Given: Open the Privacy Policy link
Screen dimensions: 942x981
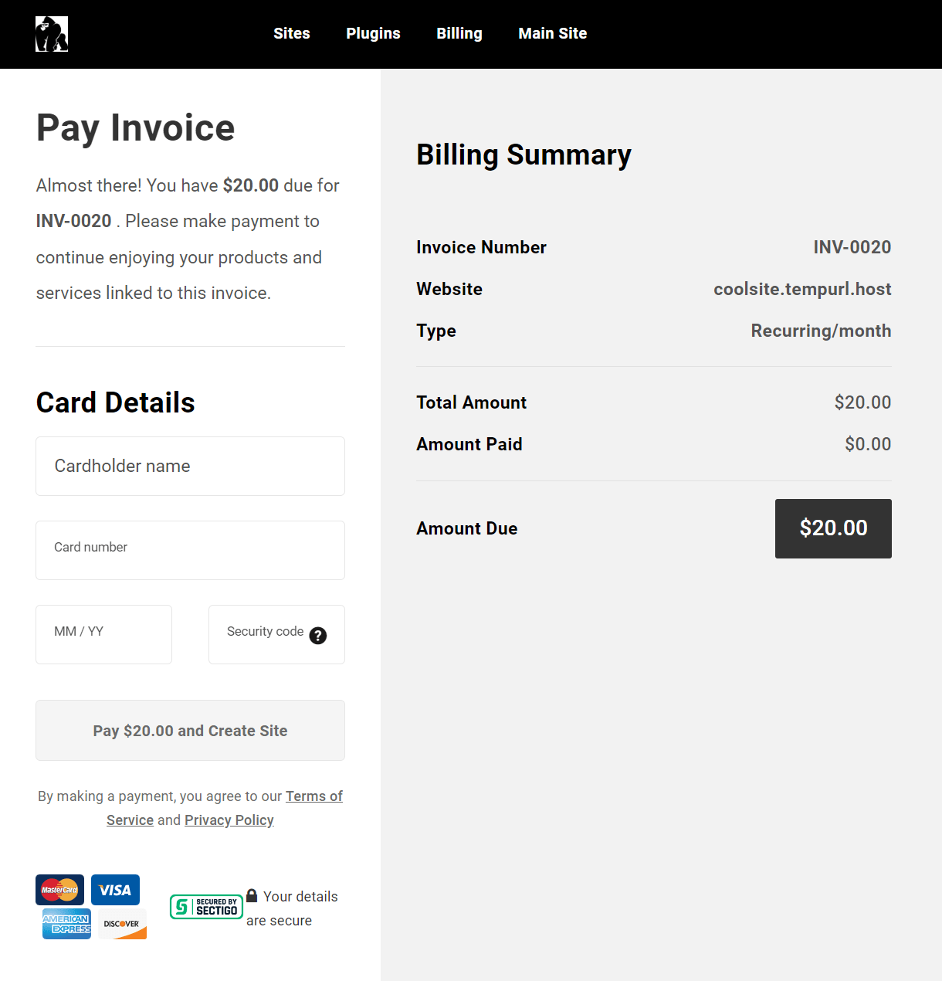Looking at the screenshot, I should click(x=229, y=820).
